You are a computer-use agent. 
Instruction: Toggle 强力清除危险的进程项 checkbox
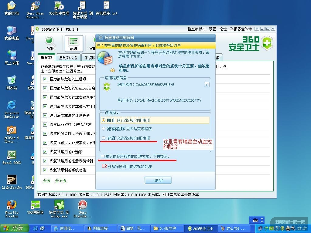coord(45,79)
